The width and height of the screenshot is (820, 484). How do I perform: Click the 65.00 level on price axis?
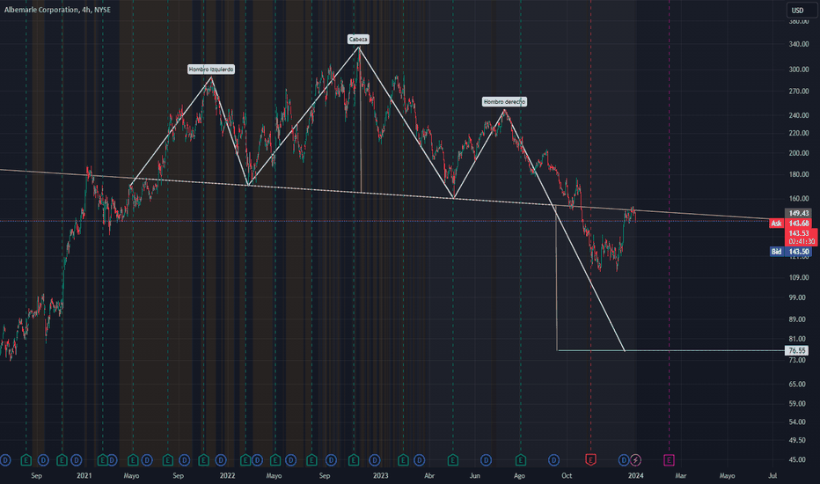pos(797,384)
